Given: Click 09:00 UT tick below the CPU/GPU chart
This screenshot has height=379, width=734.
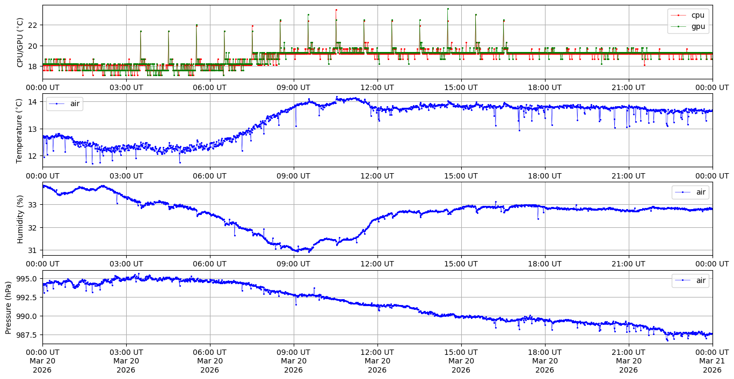Looking at the screenshot, I should 293,87.
